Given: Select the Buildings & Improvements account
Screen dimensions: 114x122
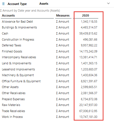Looking at the screenshot, I should tap(19, 27).
